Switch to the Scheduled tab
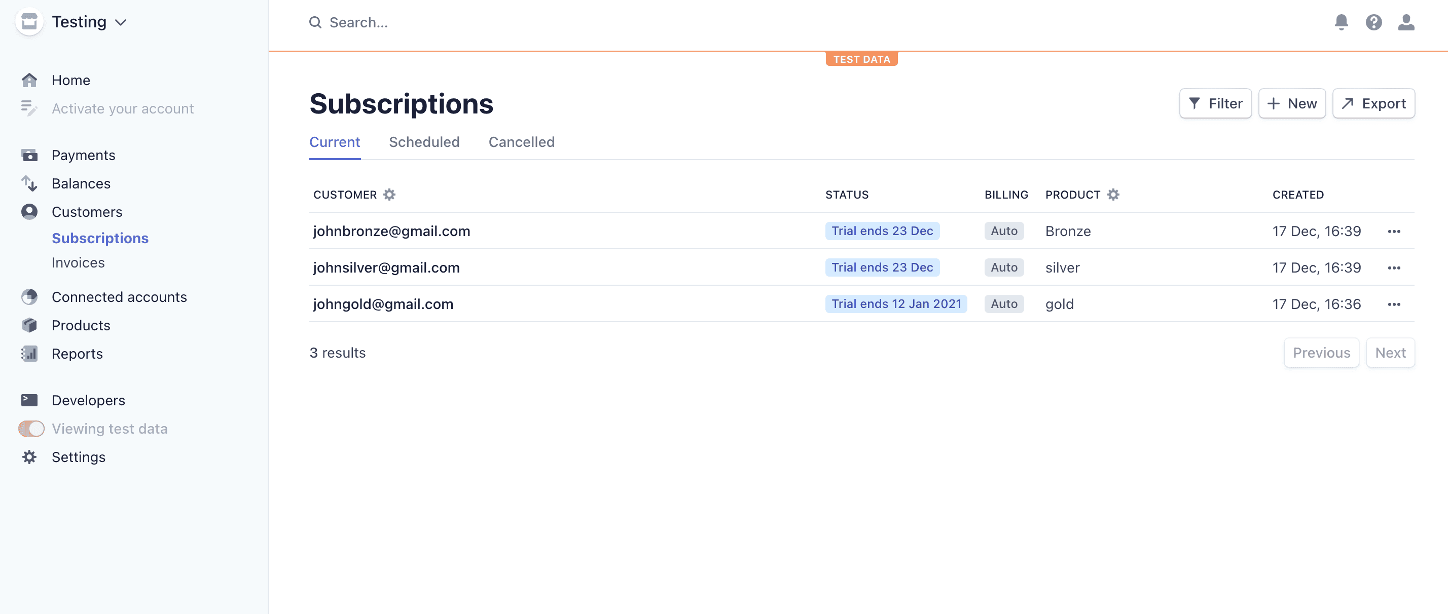 (x=424, y=142)
